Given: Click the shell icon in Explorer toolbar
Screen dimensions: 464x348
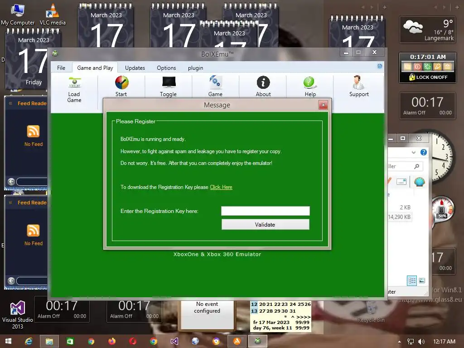Looking at the screenshot, I should 419,182.
